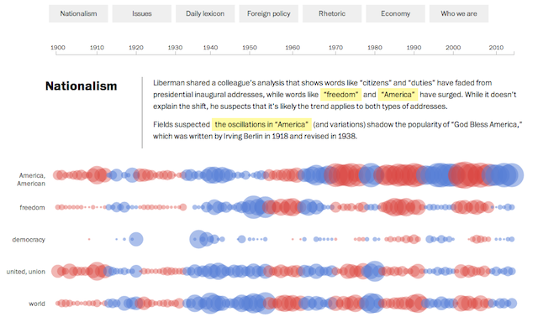This screenshot has width=538, height=322.
Task: Open the Rhetoric category button
Action: click(x=332, y=13)
